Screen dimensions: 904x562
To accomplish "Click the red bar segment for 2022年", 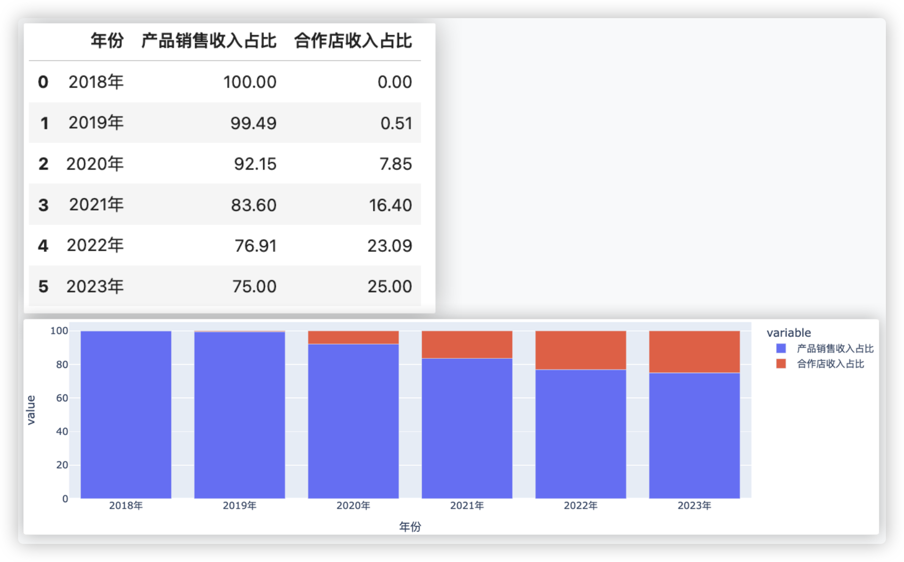I will (x=581, y=350).
